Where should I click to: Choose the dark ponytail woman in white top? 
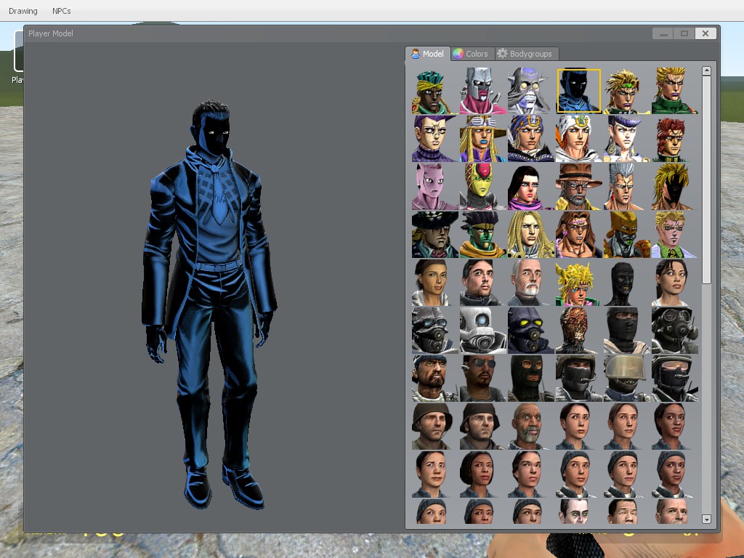point(675,283)
